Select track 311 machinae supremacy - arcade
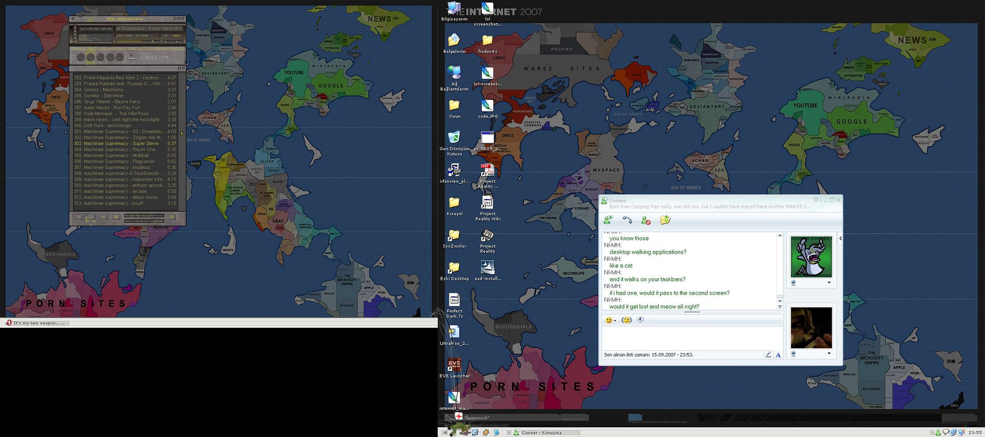985x437 pixels. [x=125, y=192]
